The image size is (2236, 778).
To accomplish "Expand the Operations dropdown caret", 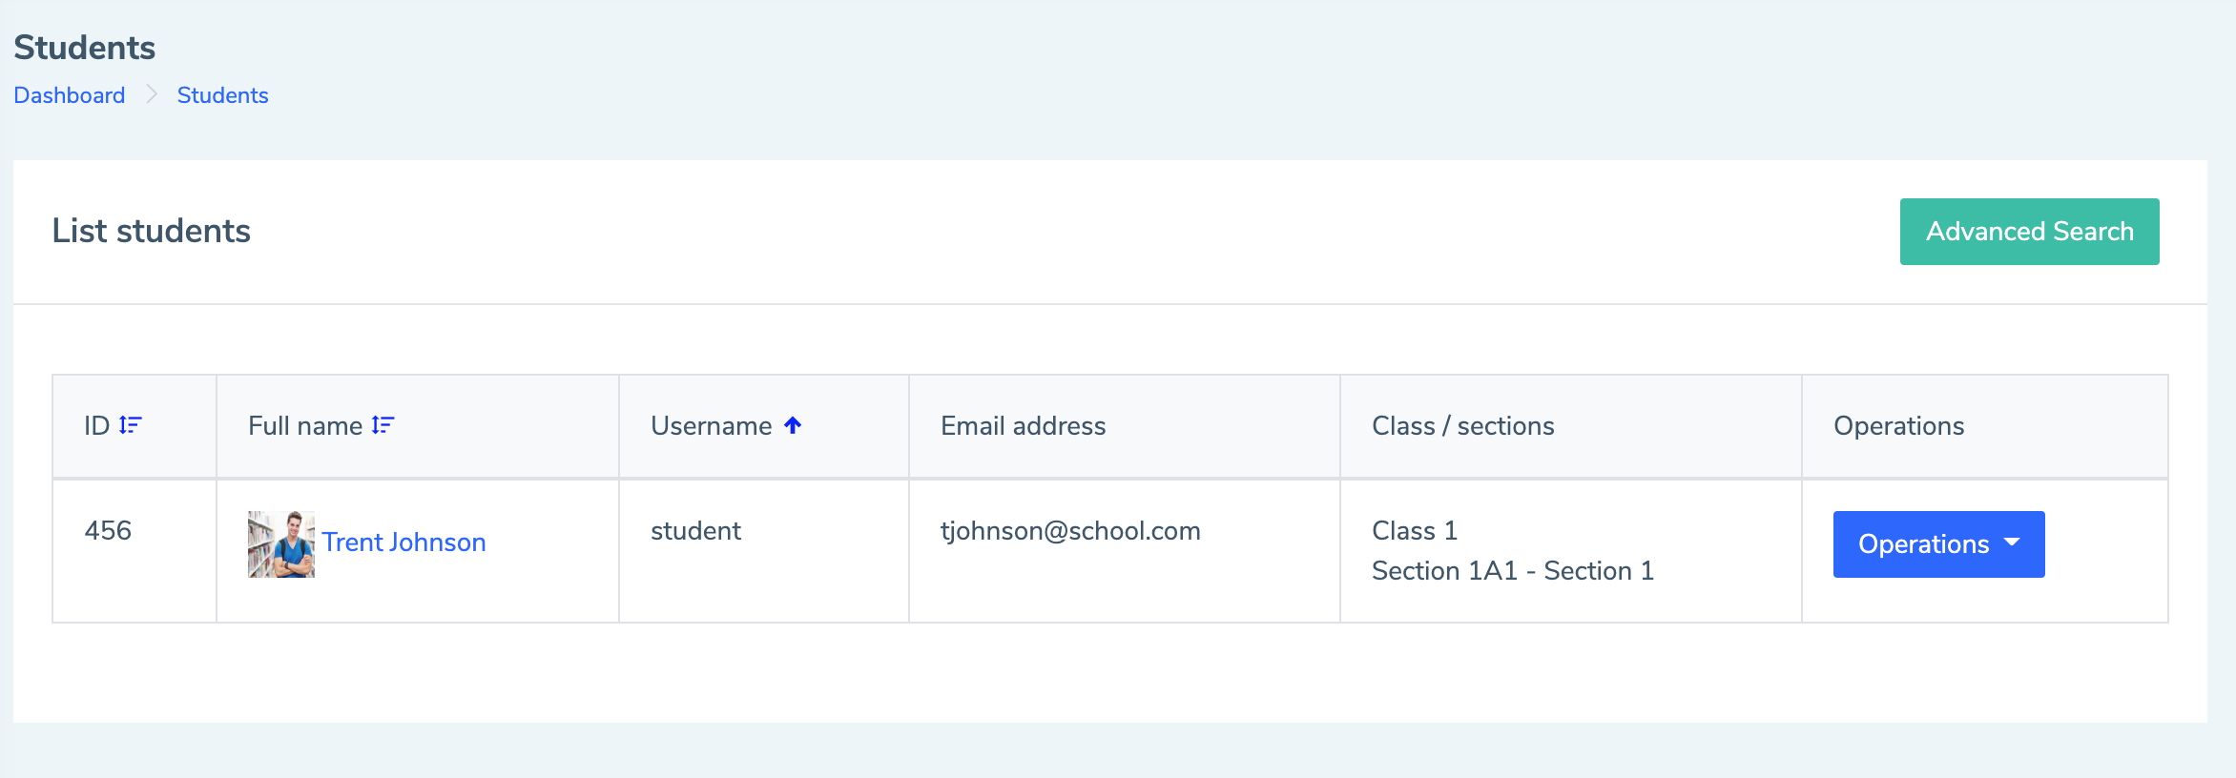I will pos(2013,543).
